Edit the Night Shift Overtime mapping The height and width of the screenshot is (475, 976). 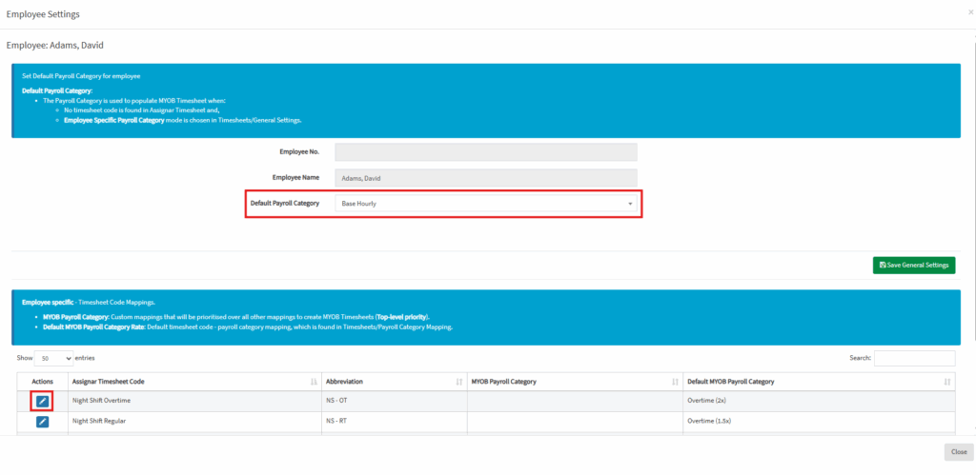(x=42, y=402)
